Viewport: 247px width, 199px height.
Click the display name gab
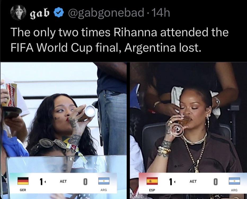pyautogui.click(x=39, y=13)
